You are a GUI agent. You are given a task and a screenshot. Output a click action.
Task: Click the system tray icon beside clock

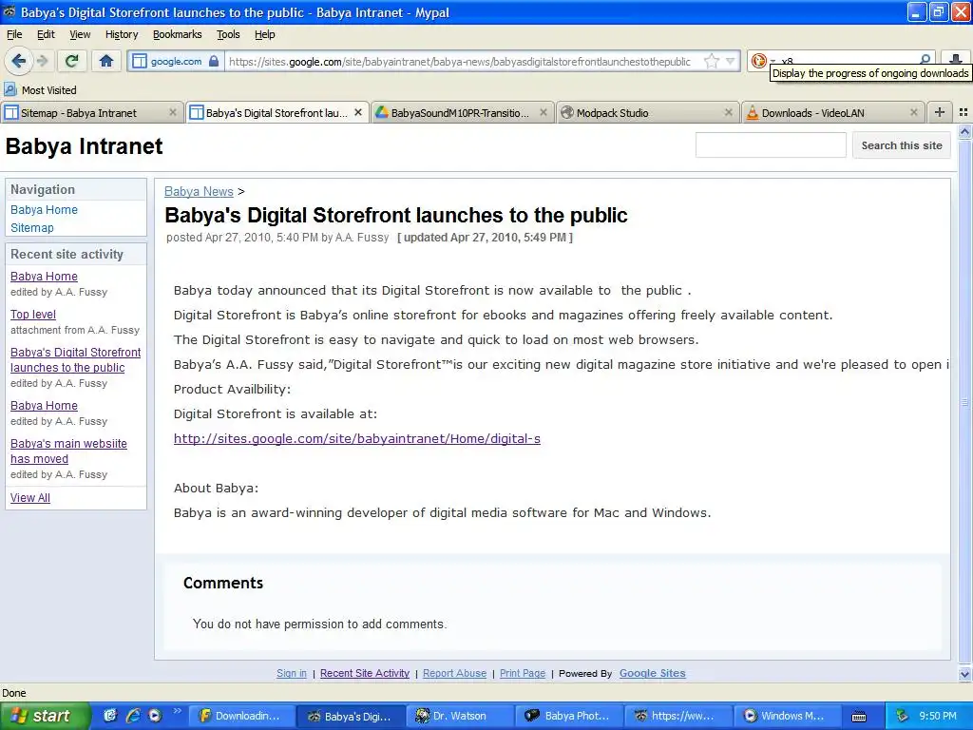click(903, 716)
